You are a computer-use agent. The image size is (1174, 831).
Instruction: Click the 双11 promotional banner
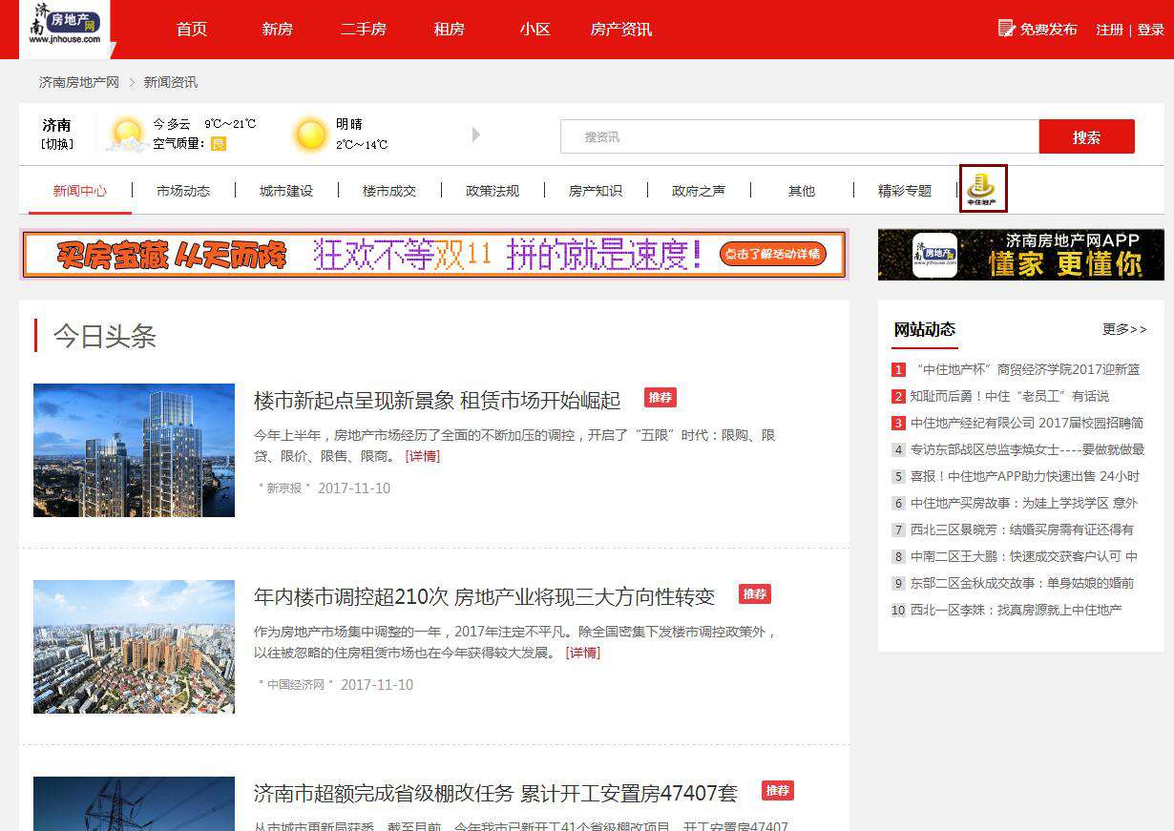(433, 255)
